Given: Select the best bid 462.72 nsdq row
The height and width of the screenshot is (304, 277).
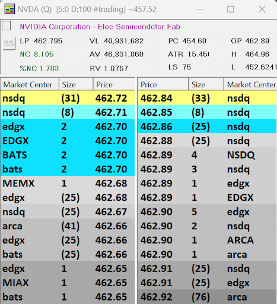Looking at the screenshot, I should pyautogui.click(x=68, y=98).
